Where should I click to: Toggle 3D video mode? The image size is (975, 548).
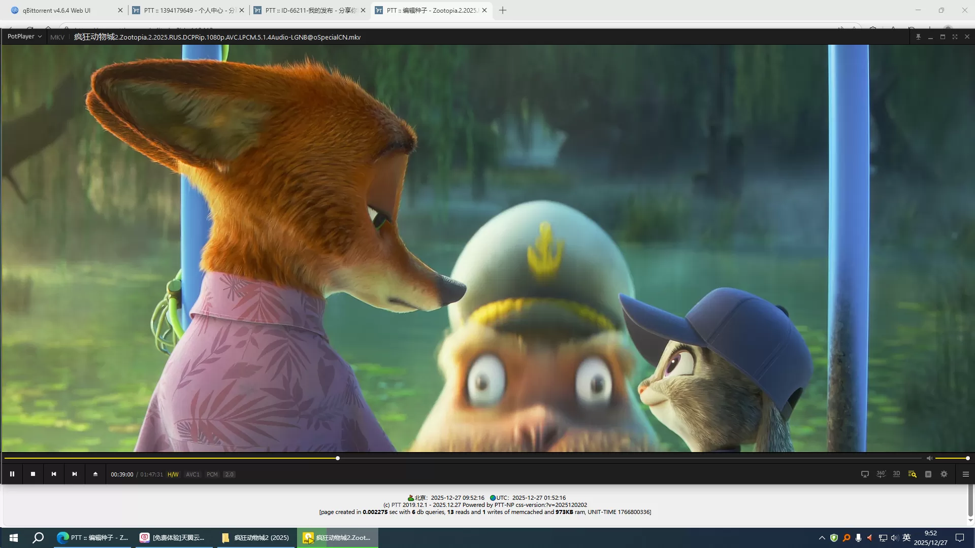point(897,474)
